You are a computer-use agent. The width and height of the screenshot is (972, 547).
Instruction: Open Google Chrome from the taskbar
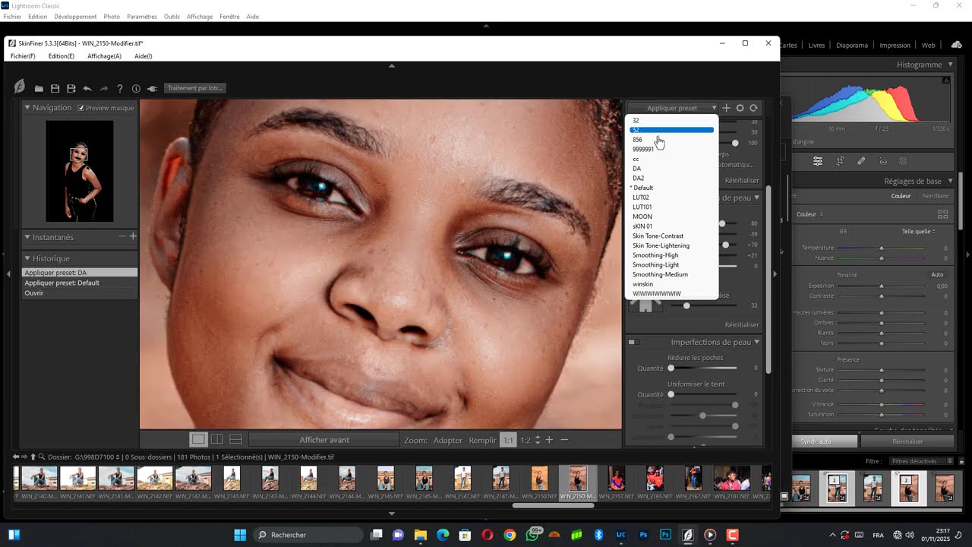[510, 535]
